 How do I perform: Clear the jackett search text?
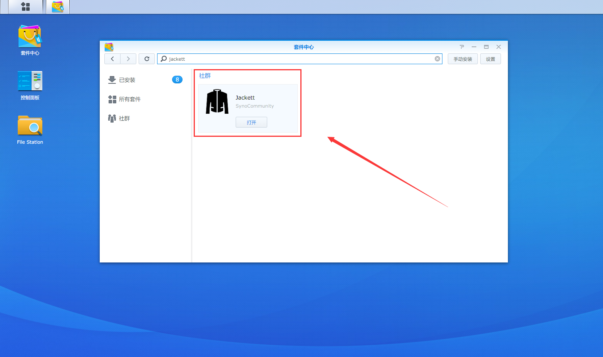[x=437, y=59]
